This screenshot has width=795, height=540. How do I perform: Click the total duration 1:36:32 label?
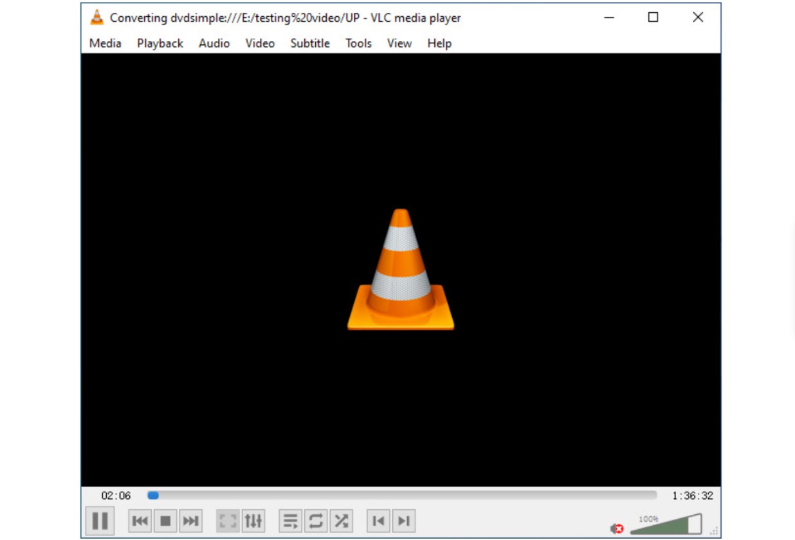coord(693,496)
